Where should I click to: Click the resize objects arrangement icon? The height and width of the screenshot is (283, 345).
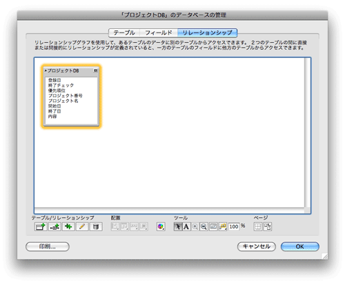(x=144, y=227)
